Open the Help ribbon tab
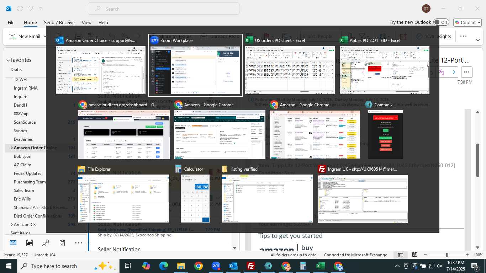The height and width of the screenshot is (273, 486). (103, 22)
